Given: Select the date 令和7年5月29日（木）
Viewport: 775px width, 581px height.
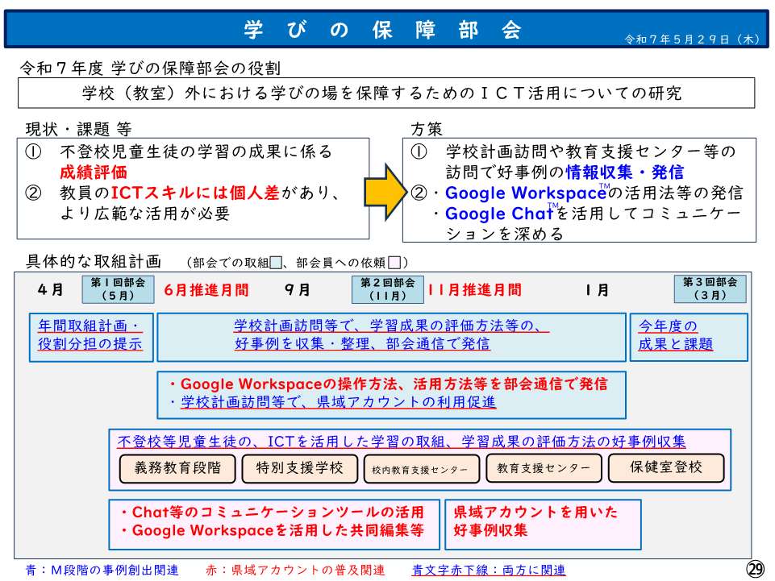Looking at the screenshot, I should [x=694, y=39].
